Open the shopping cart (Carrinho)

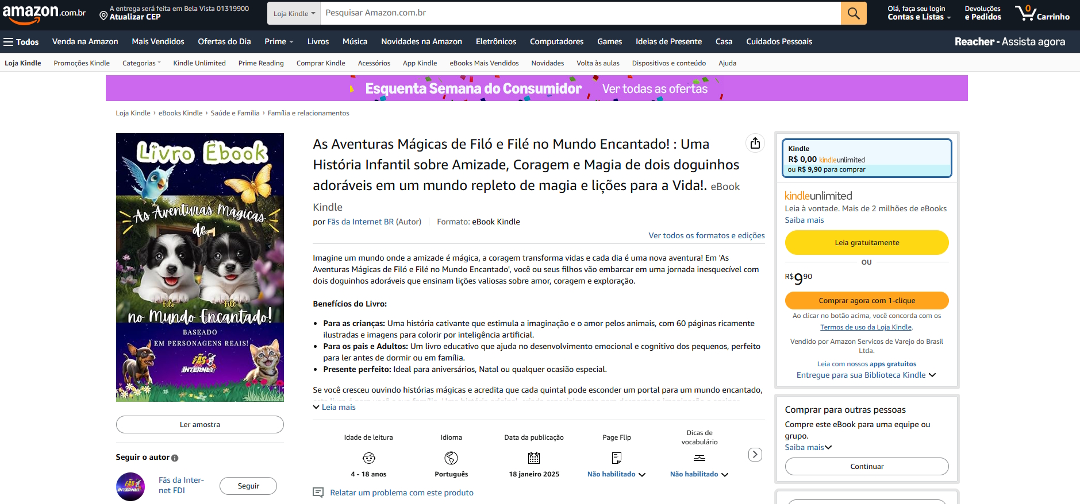[1042, 13]
